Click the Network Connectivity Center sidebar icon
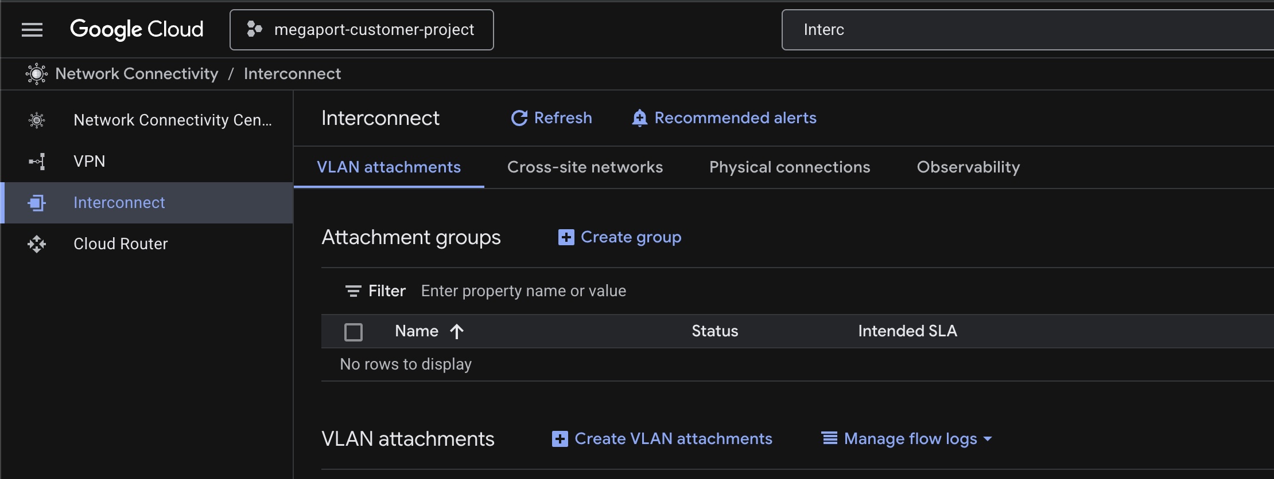This screenshot has width=1274, height=479. [37, 120]
